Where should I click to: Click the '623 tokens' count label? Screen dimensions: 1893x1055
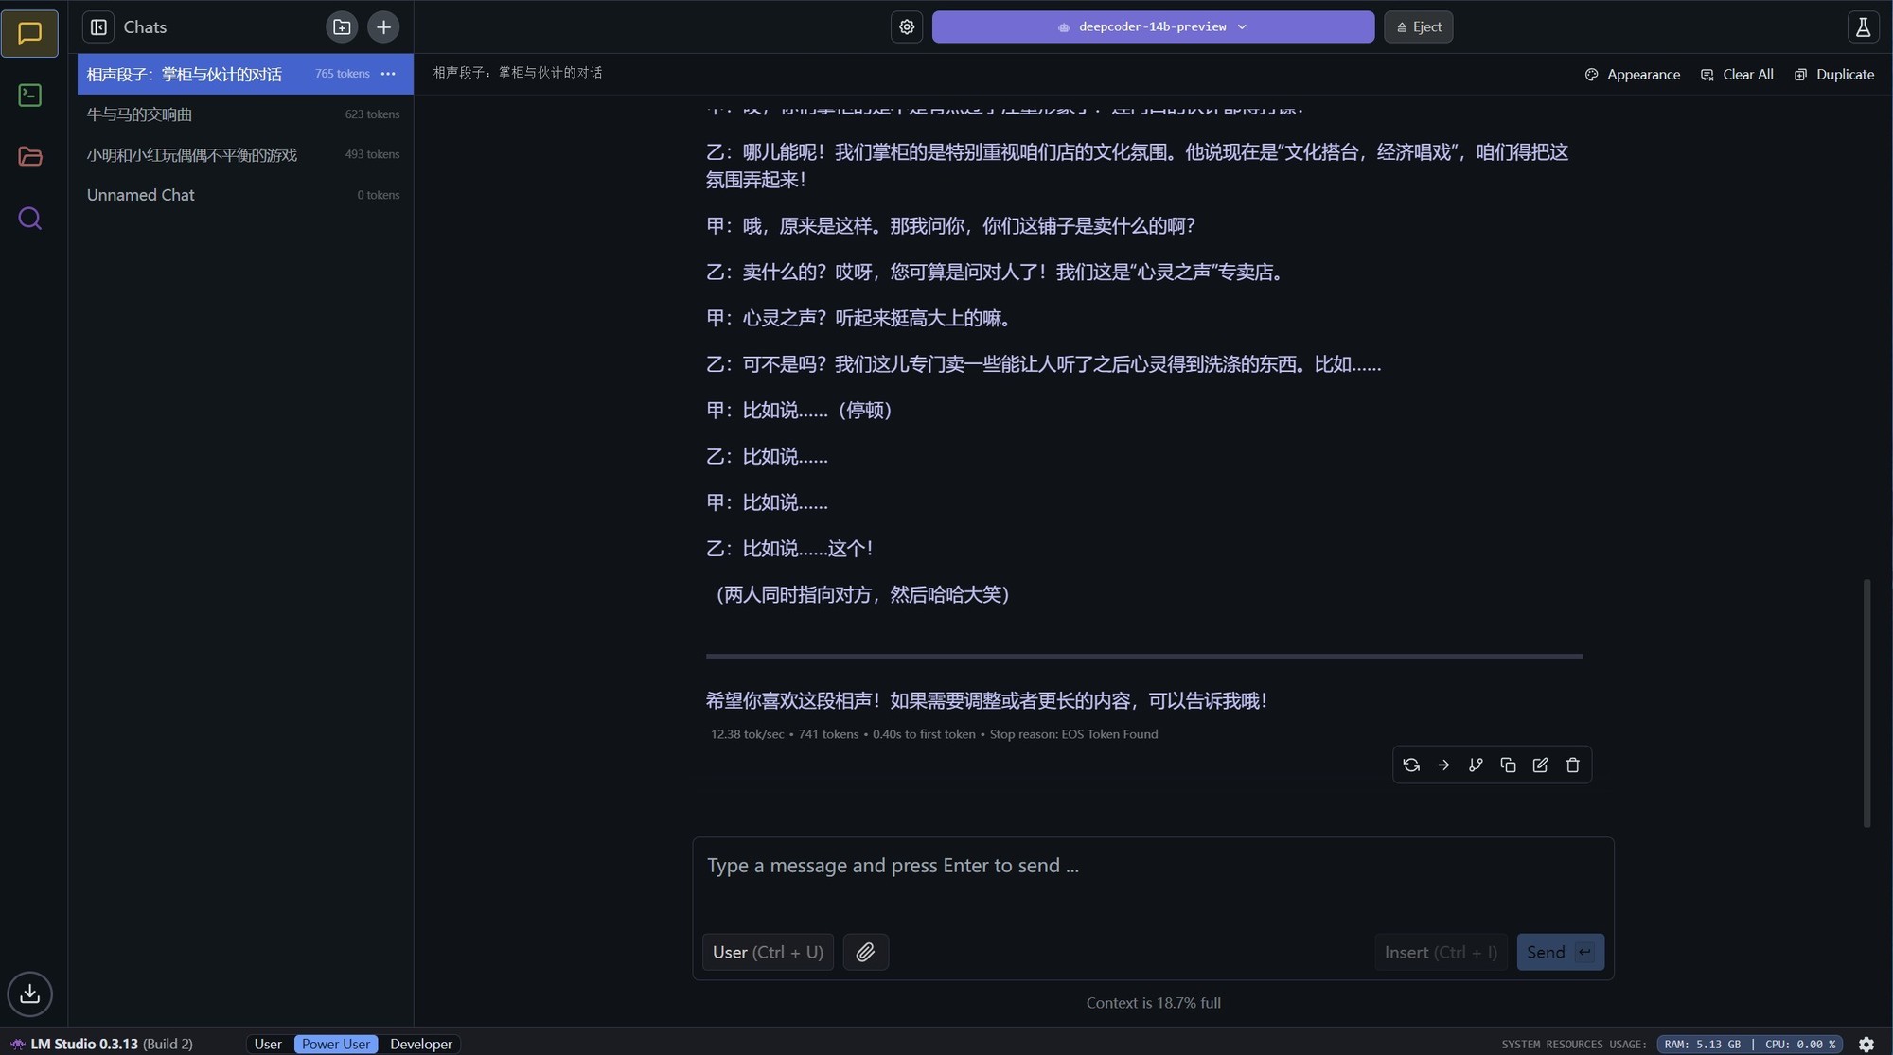coord(372,114)
